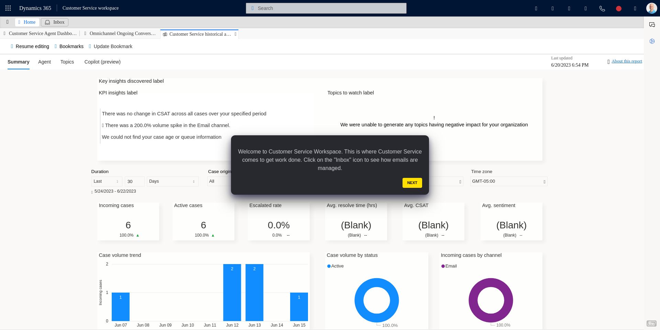Toggle the Active legend in status chart
This screenshot has width=660, height=330.
[335, 266]
